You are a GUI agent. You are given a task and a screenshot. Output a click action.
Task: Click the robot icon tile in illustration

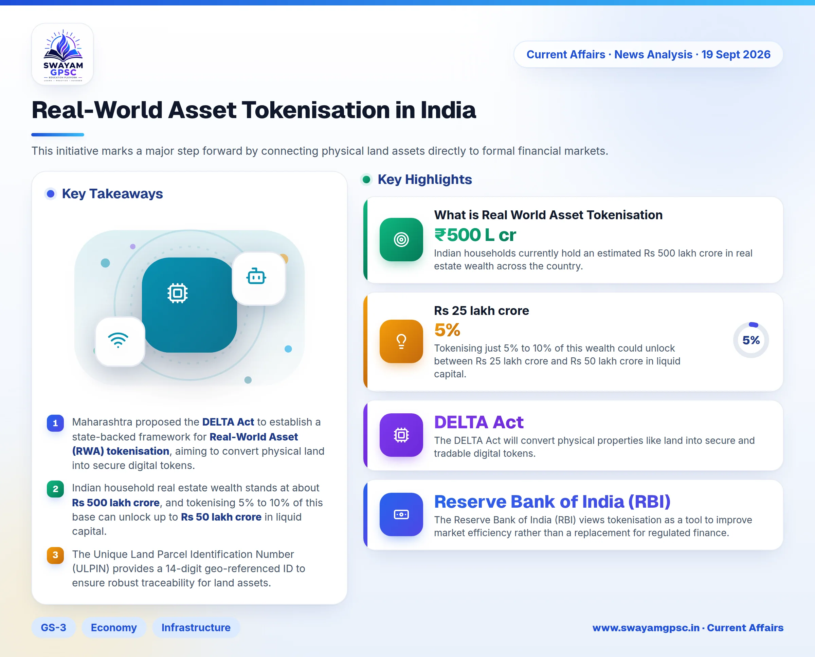[259, 279]
